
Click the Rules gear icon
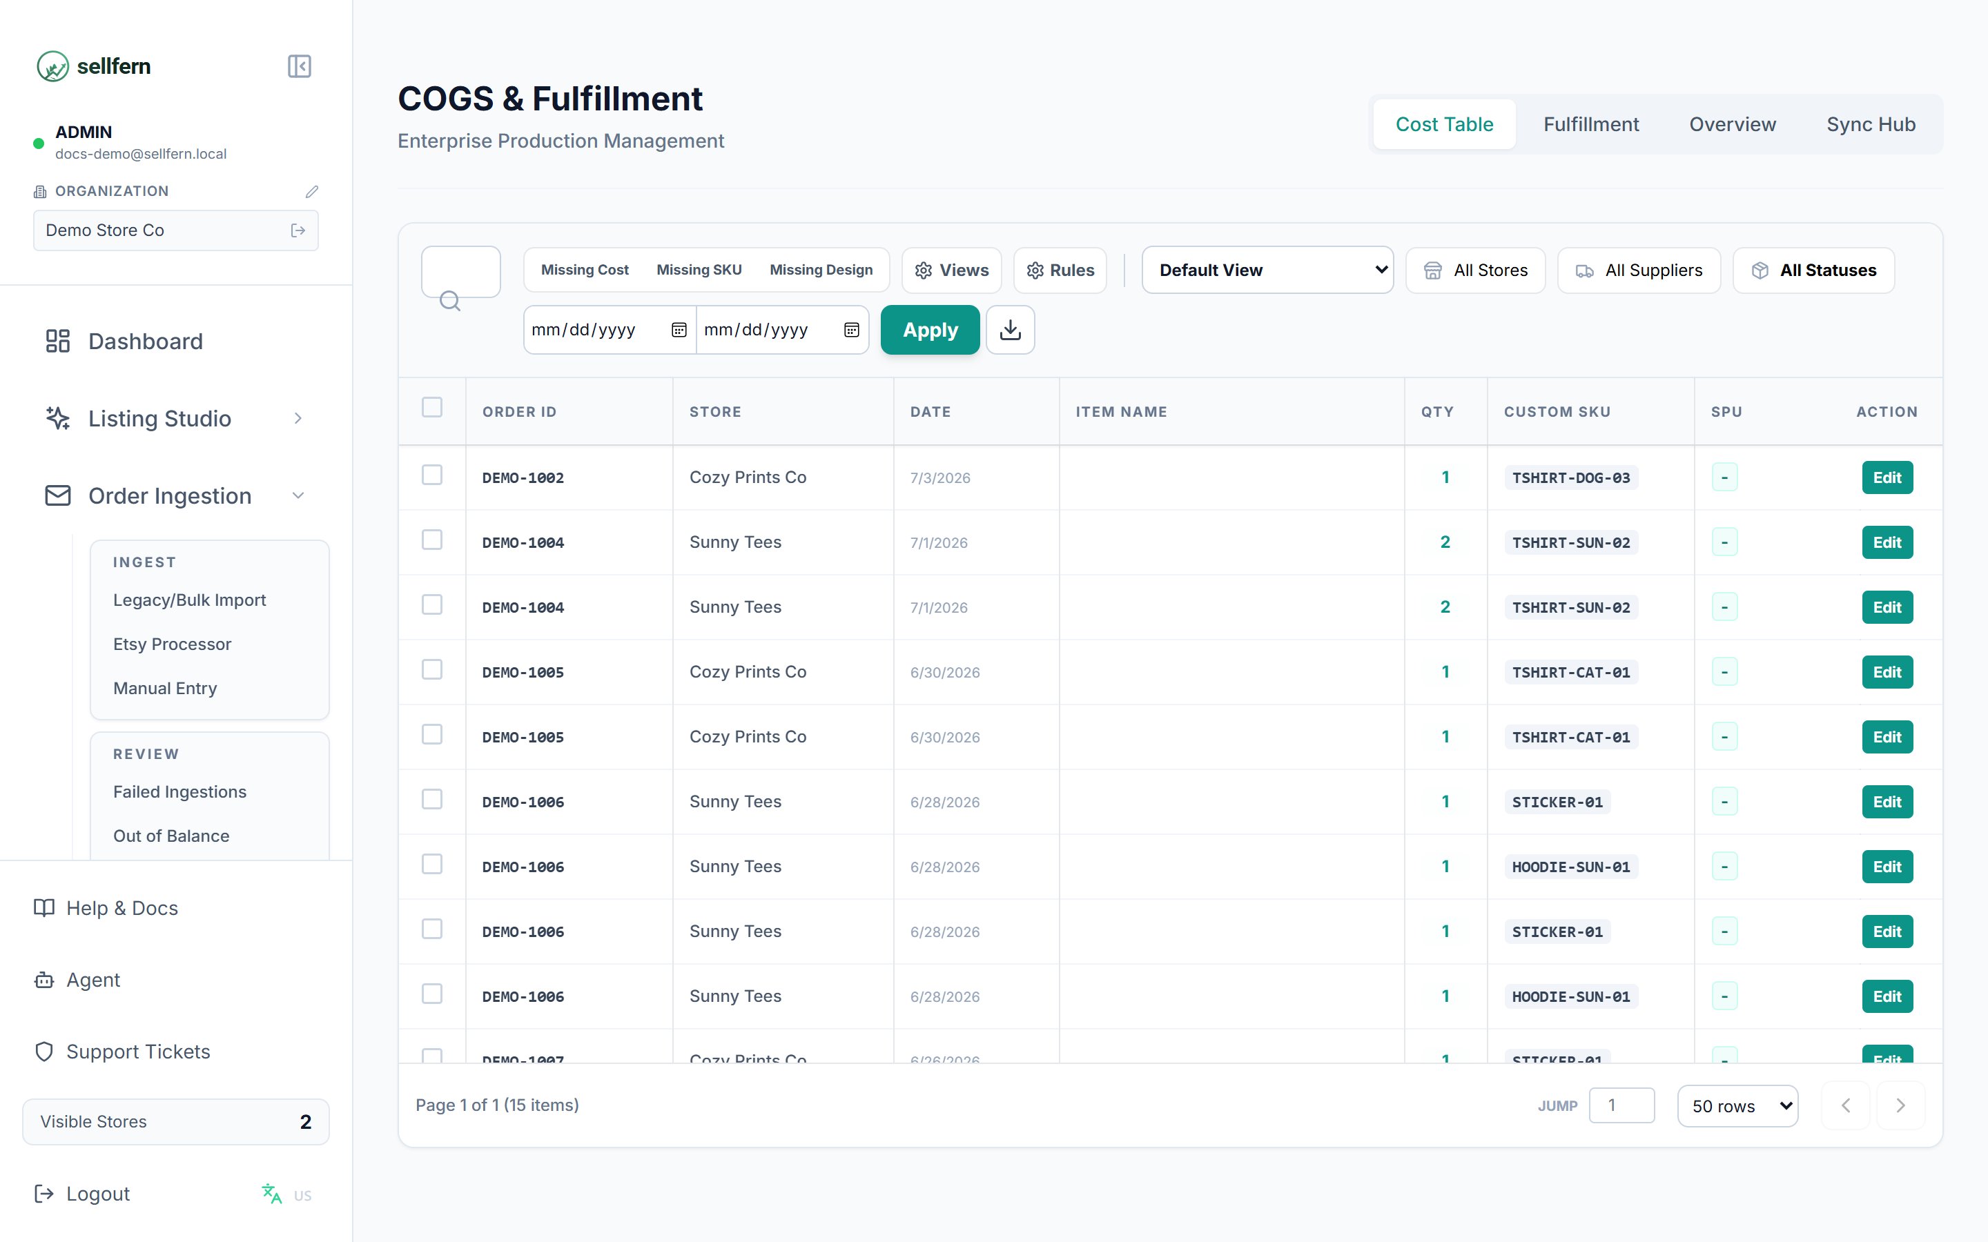[1035, 271]
